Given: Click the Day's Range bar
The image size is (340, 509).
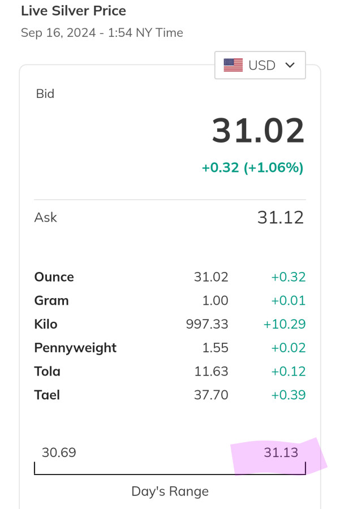Looking at the screenshot, I should (x=170, y=473).
